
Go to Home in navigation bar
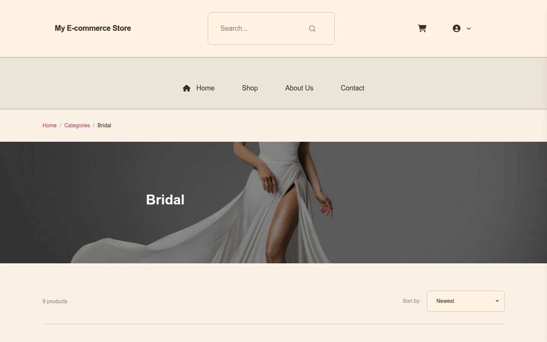coord(206,88)
